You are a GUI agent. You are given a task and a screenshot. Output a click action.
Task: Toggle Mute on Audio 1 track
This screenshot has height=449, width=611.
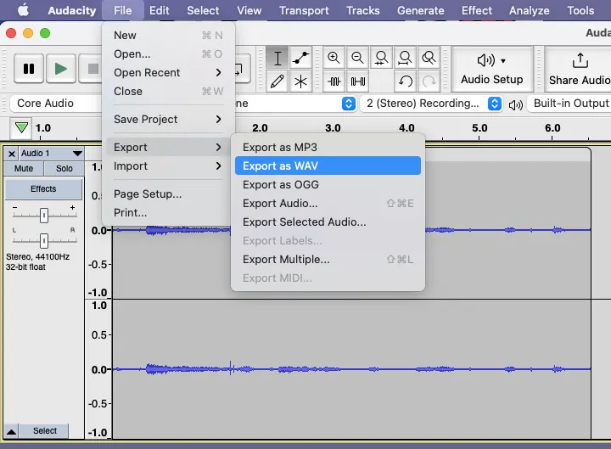click(24, 169)
